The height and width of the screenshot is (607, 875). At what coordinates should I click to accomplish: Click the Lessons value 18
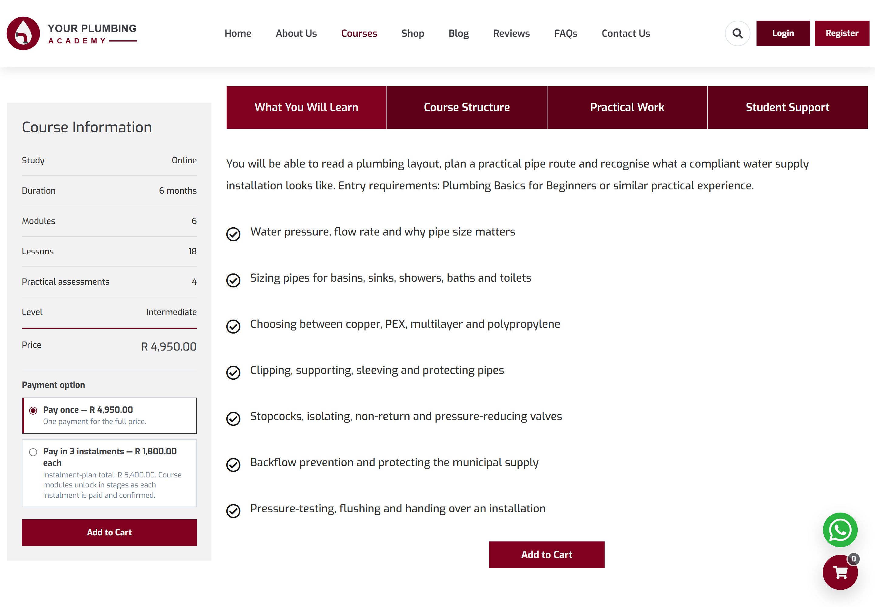[192, 251]
